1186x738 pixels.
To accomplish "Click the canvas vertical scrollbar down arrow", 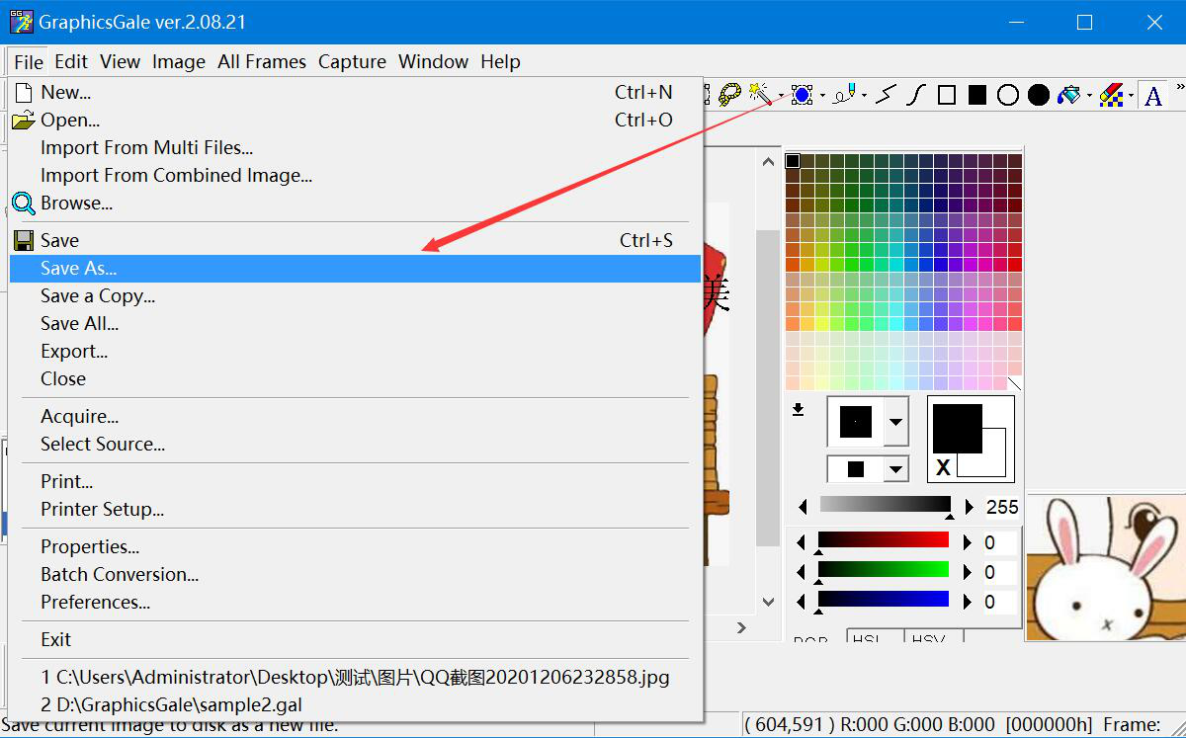I will (768, 602).
